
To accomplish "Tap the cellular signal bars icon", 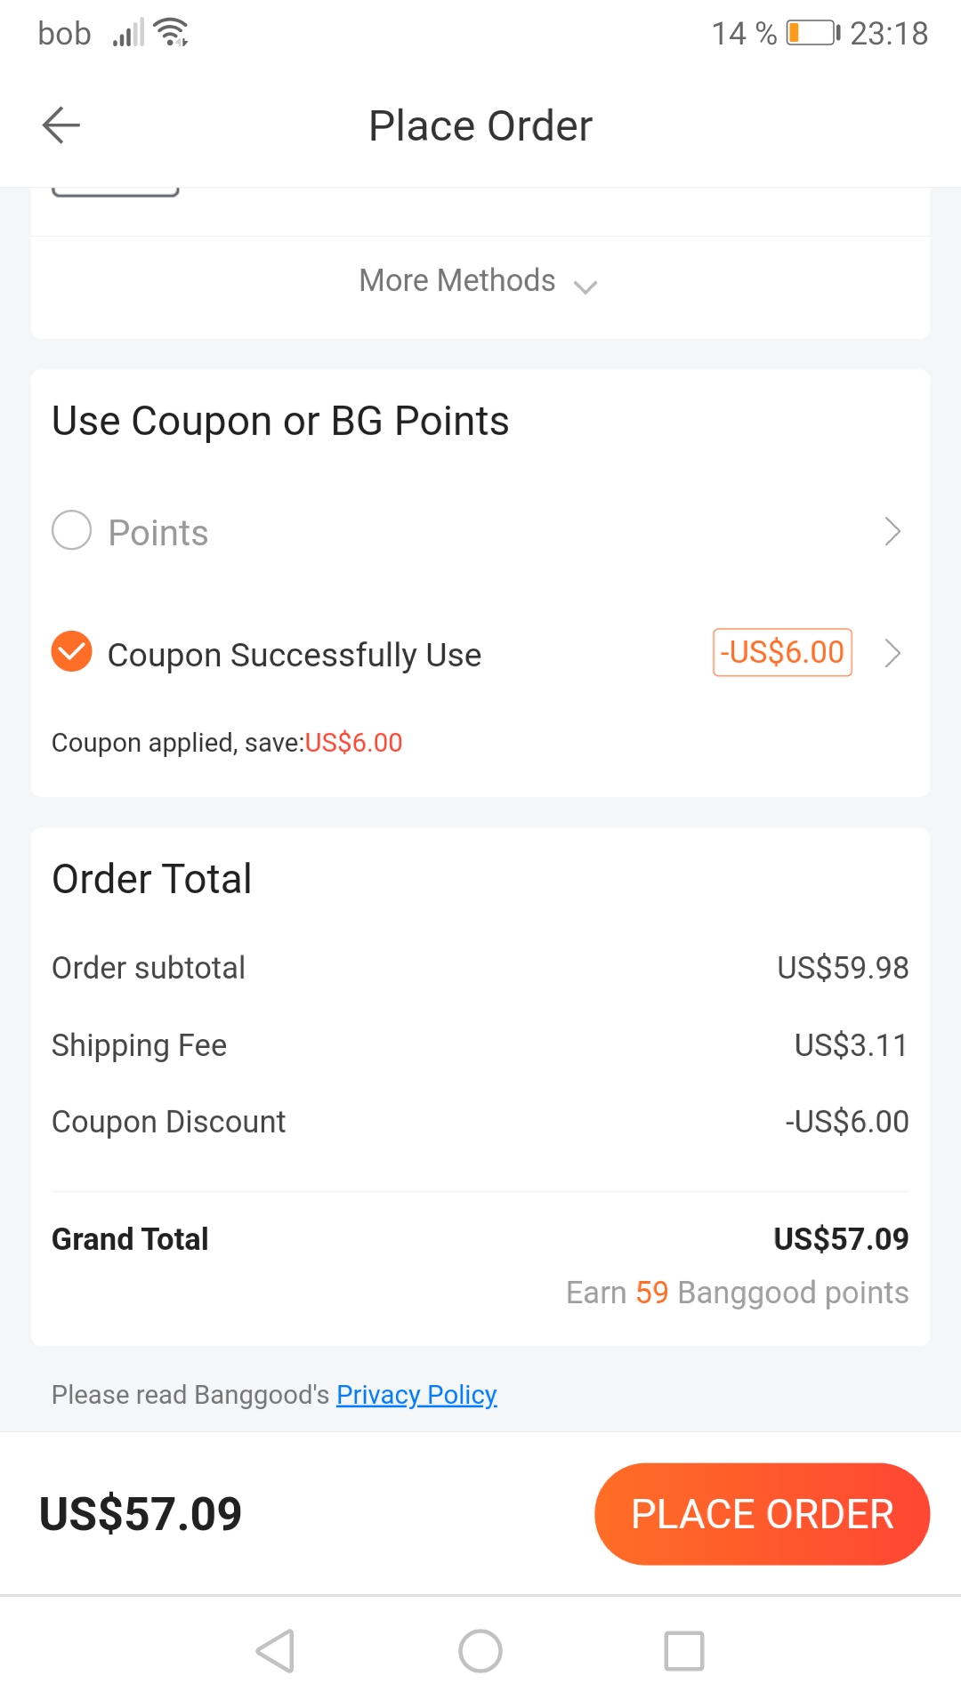I will coord(128,34).
